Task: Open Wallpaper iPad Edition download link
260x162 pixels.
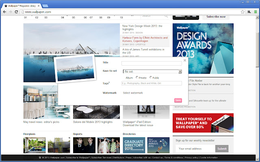Action: [x=138, y=124]
